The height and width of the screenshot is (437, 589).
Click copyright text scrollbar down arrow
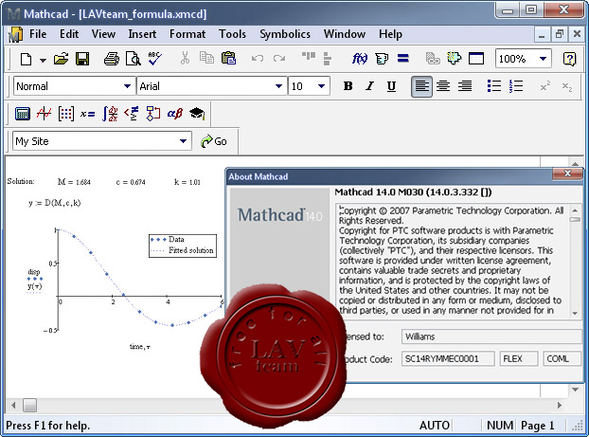(575, 313)
